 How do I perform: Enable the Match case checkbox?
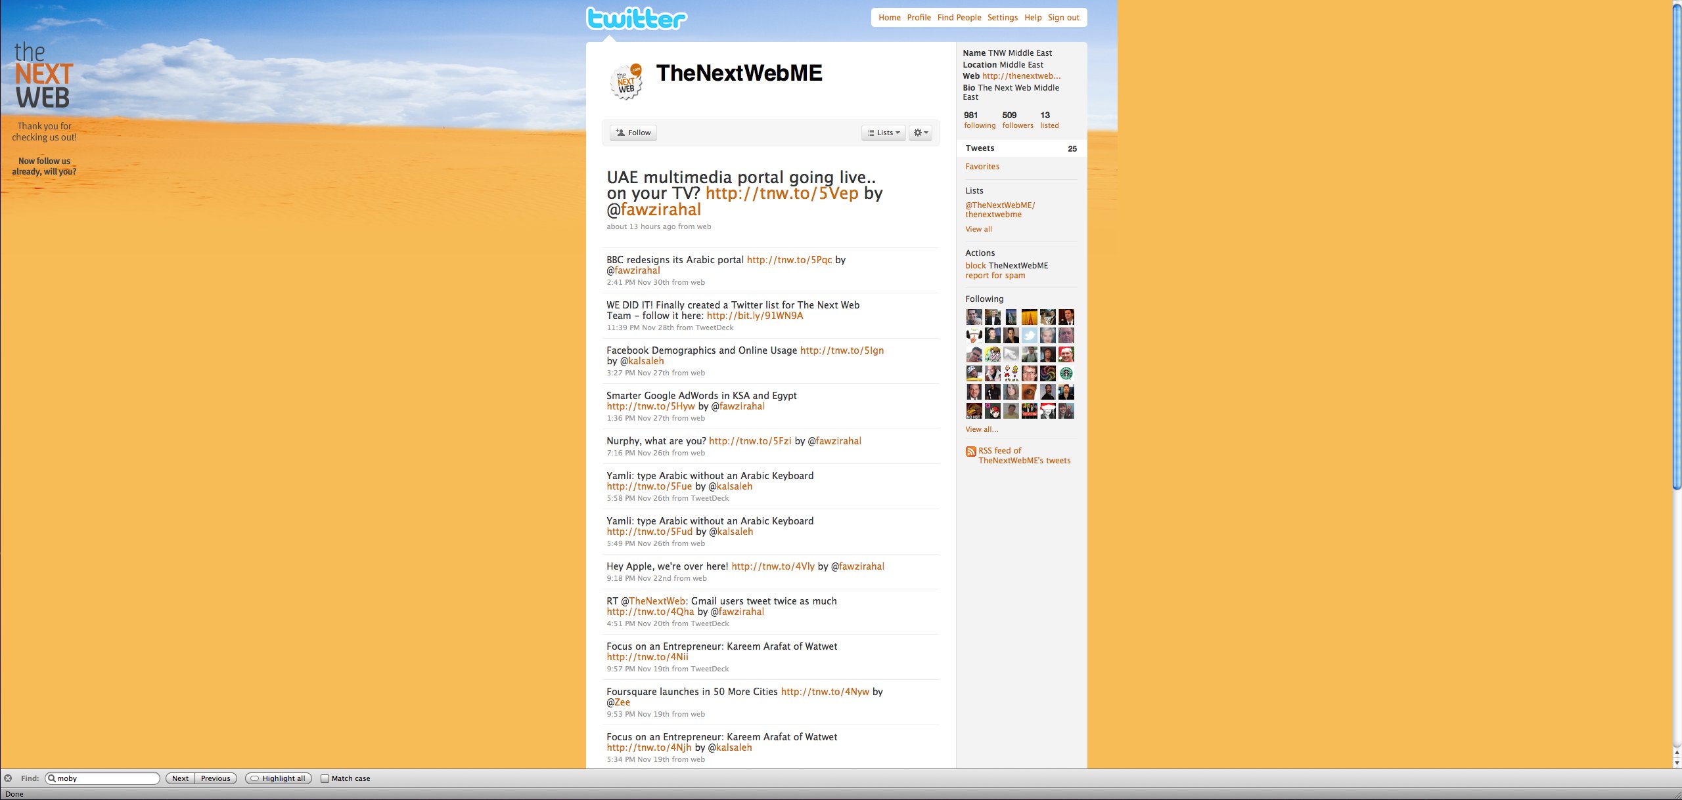click(x=325, y=778)
